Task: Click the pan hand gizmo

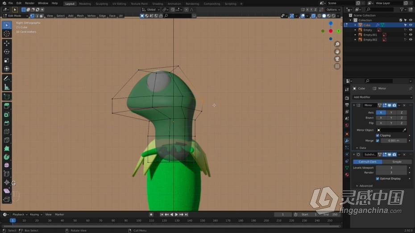Action: coord(337,52)
